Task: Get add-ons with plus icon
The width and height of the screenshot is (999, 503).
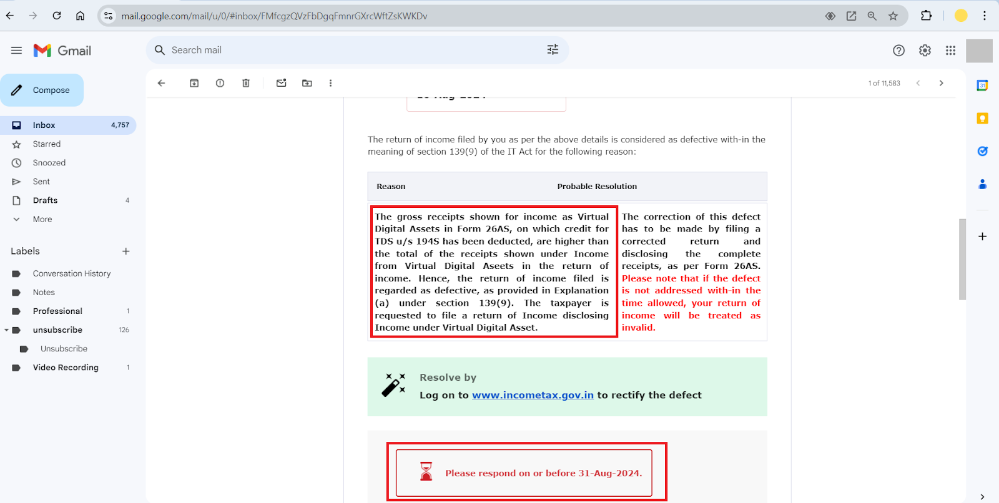Action: [x=982, y=237]
